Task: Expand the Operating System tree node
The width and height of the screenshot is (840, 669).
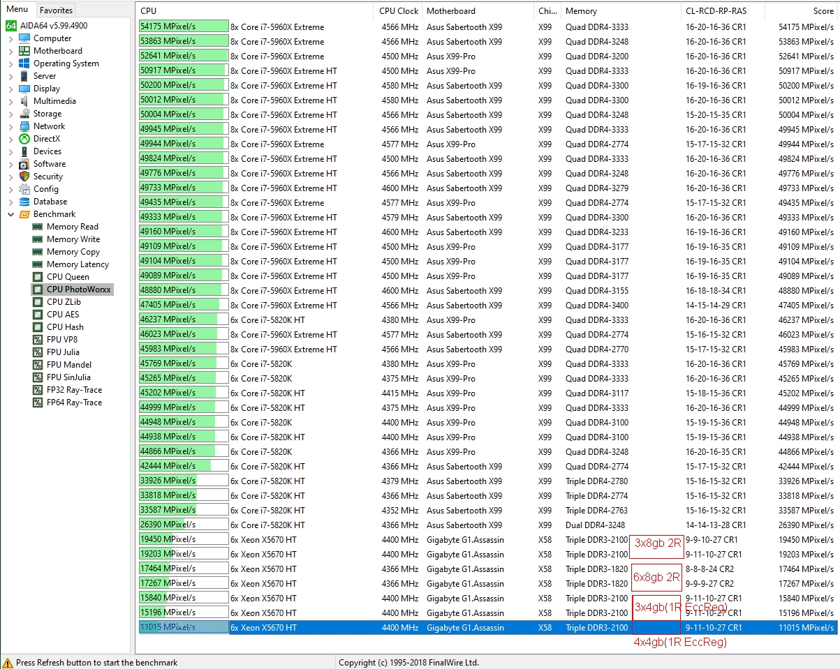Action: point(11,63)
